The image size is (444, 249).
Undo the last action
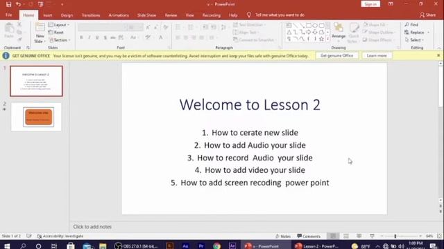tap(19, 4)
